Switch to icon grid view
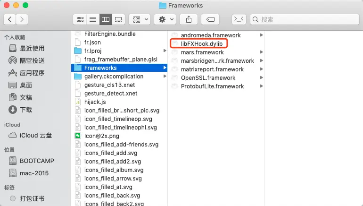Viewport: 363px width, 206px height. pyautogui.click(x=80, y=19)
